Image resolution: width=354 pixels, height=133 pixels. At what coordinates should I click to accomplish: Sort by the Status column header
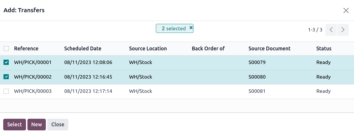point(324,49)
